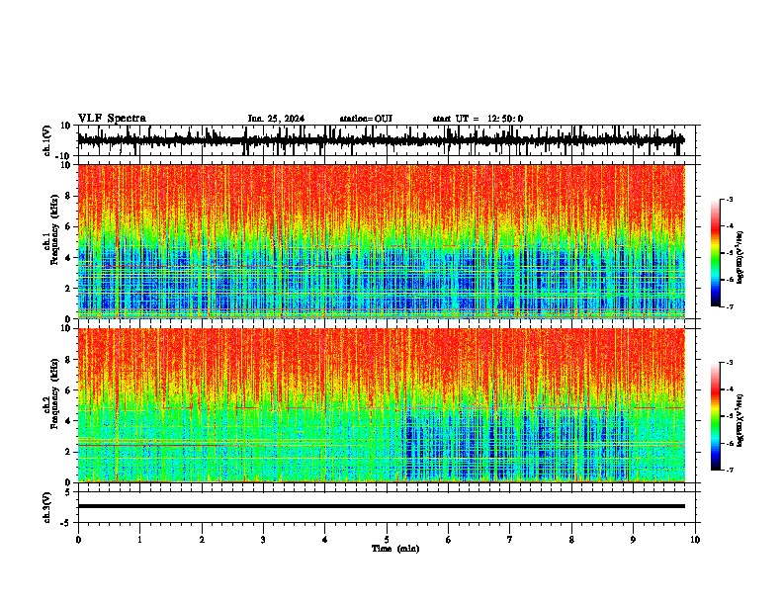Click the ch.2 spectrogram plot

pyautogui.click(x=382, y=405)
